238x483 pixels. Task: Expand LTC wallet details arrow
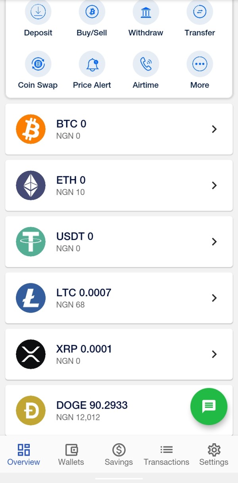click(214, 298)
